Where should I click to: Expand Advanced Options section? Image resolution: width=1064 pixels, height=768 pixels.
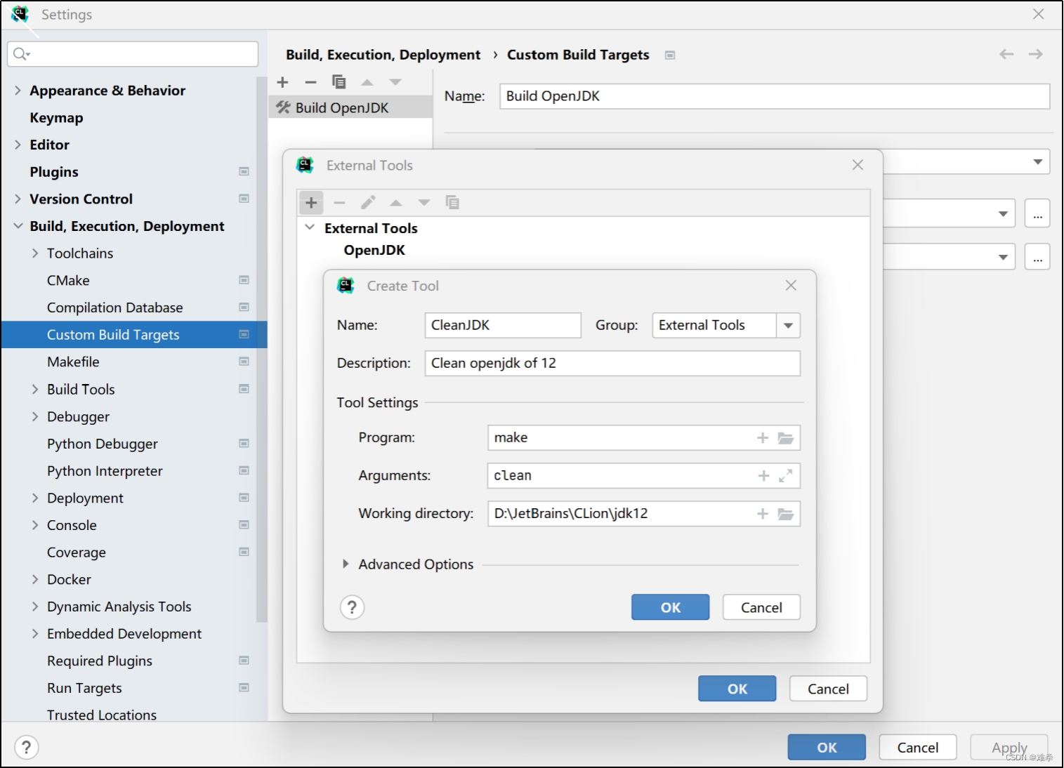(x=345, y=564)
